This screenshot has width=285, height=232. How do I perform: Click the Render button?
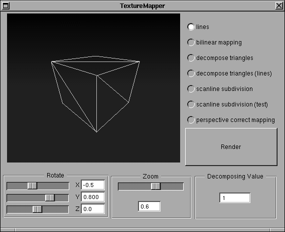231,147
